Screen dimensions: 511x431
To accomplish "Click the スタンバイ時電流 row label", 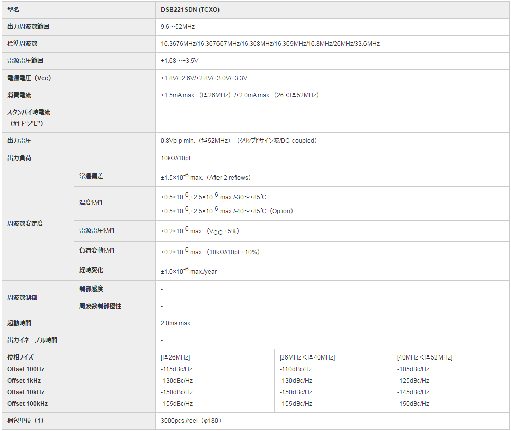I will click(29, 112).
